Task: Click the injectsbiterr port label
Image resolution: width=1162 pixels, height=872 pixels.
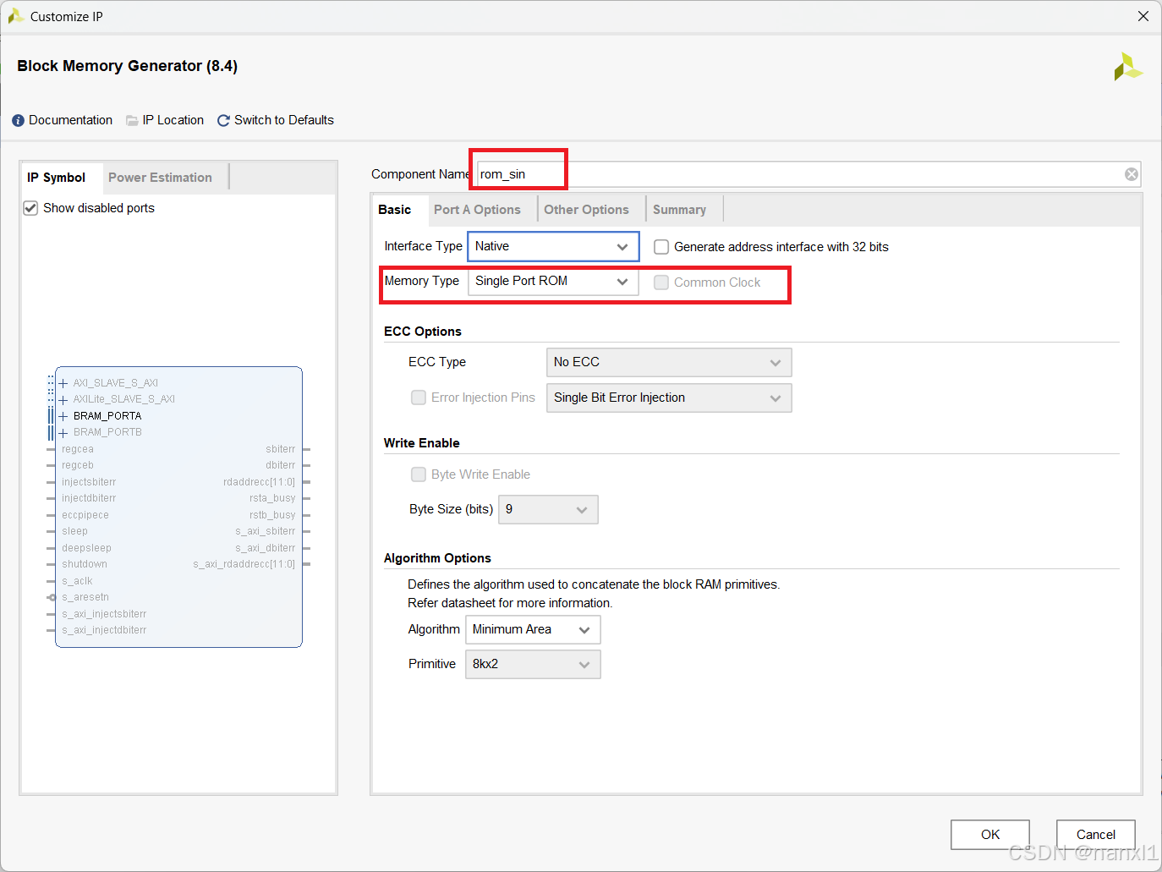Action: [89, 482]
